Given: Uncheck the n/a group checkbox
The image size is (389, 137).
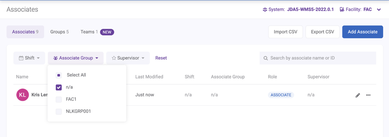Looking at the screenshot, I should coord(59,87).
